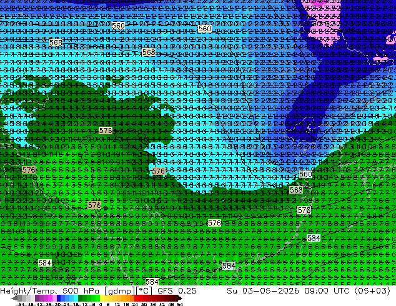Select the orange swatch in the color scale

coord(128,299)
